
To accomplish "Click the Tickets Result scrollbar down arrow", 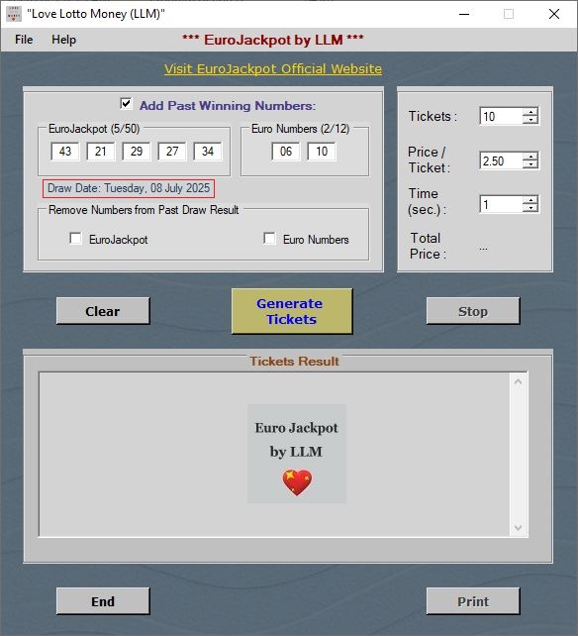I will [x=518, y=528].
